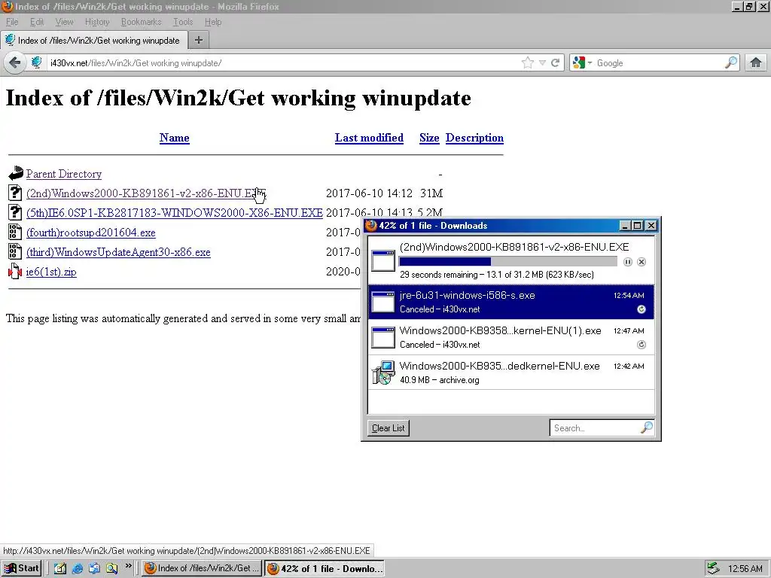Focus the Google search box
The height and width of the screenshot is (578, 771).
click(x=659, y=63)
